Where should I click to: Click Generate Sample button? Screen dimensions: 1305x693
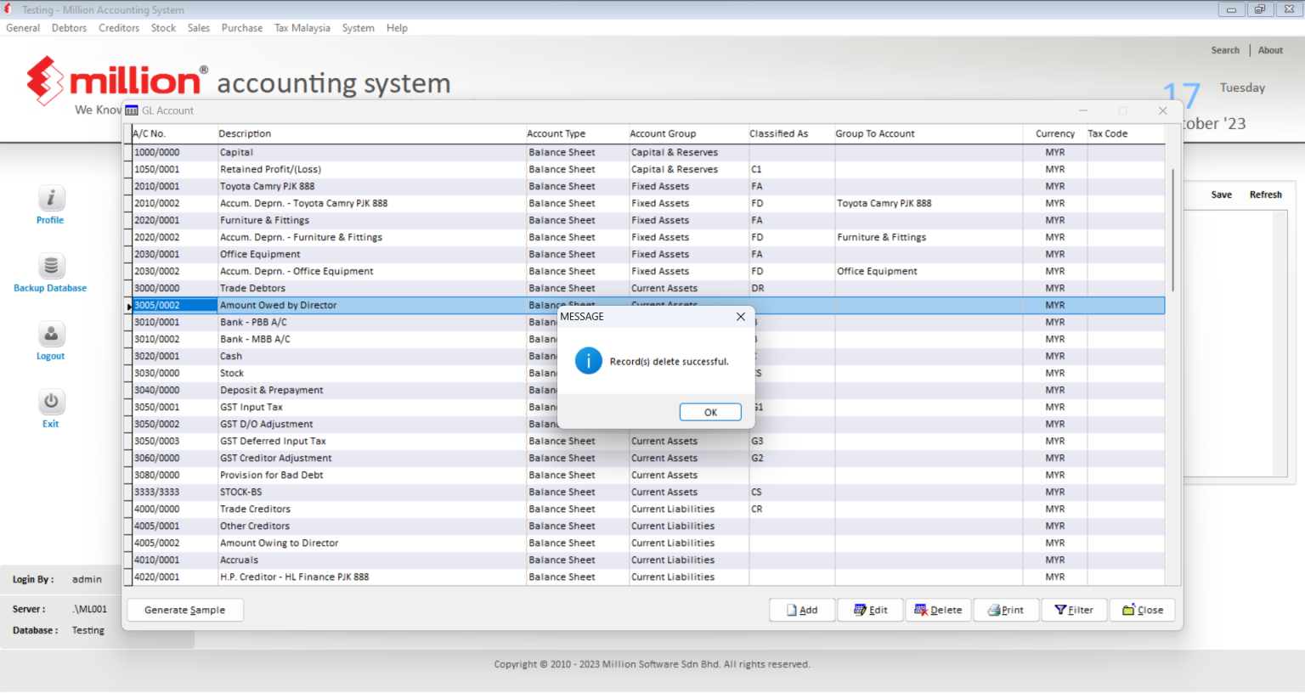click(x=185, y=610)
